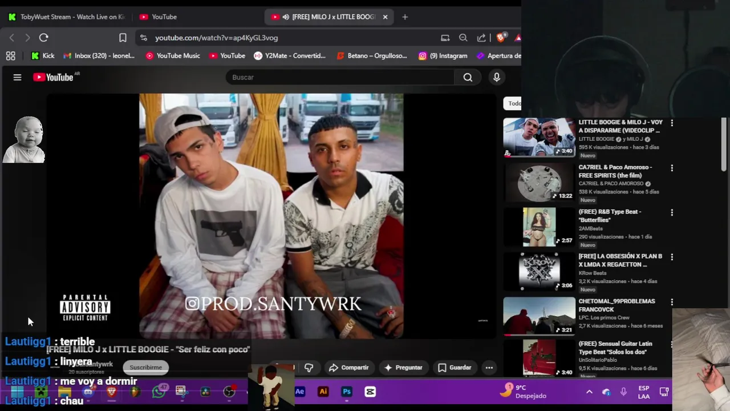This screenshot has width=730, height=411.
Task: Open FL Studio fruit taskbar icon
Action: [135, 392]
